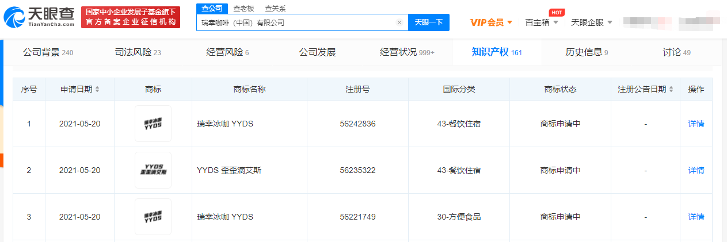Screen dimensions: 727x242
Task: Click 30-方便食品 classification cell
Action: 459,217
